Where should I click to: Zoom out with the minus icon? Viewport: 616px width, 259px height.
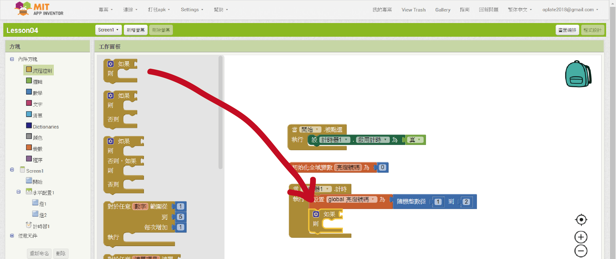[581, 251]
